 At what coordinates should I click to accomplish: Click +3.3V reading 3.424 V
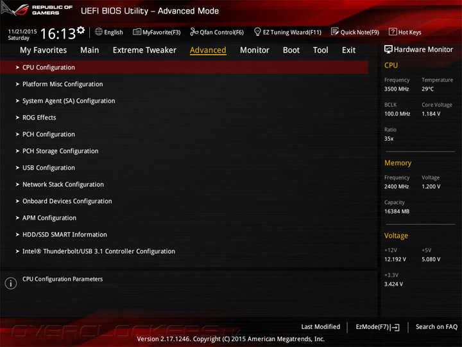tap(393, 284)
